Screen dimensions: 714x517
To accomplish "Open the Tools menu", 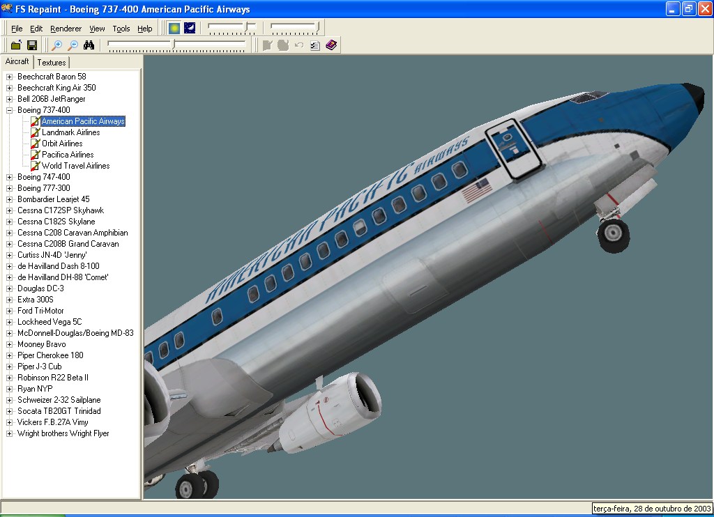I will pyautogui.click(x=121, y=29).
